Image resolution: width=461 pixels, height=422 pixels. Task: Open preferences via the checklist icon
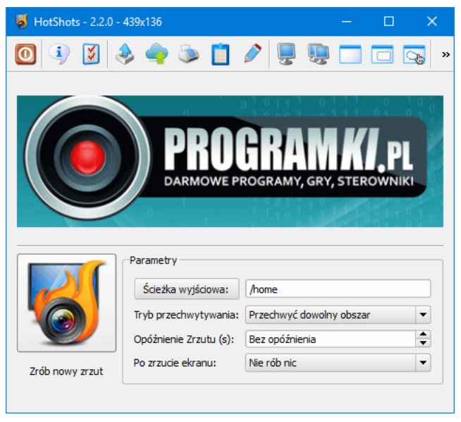91,54
